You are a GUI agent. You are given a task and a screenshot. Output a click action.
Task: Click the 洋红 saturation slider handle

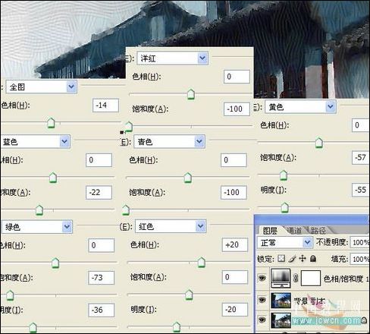(129, 127)
